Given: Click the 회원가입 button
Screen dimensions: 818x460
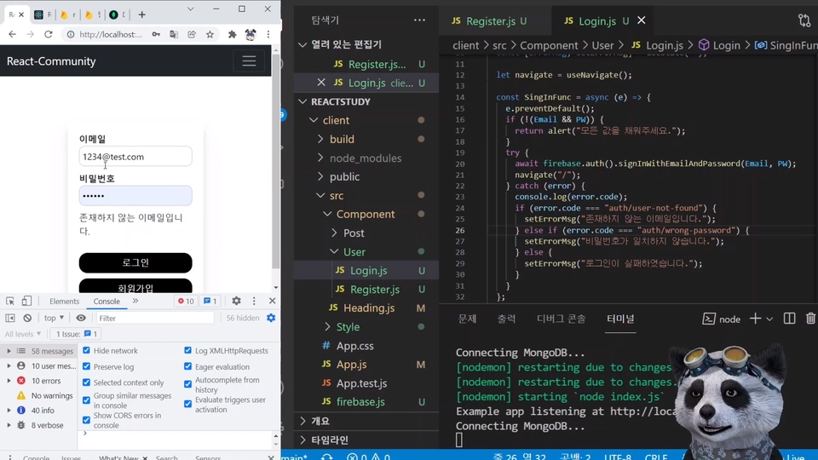Looking at the screenshot, I should (x=135, y=286).
